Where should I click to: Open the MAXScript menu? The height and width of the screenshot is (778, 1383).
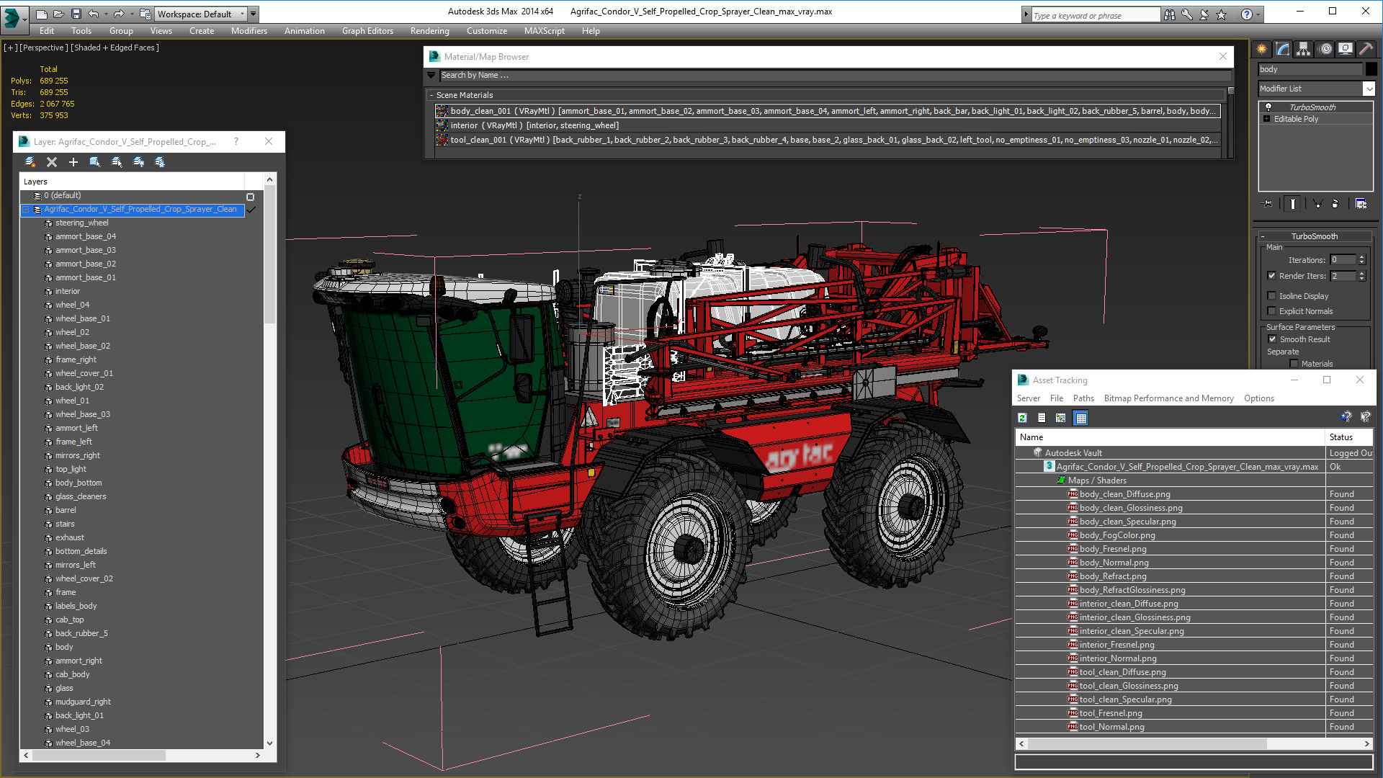pos(544,31)
